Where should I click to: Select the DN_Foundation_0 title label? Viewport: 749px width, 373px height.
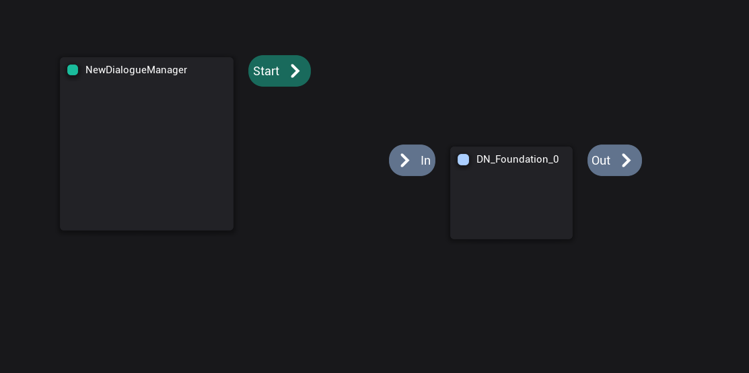pyautogui.click(x=517, y=159)
